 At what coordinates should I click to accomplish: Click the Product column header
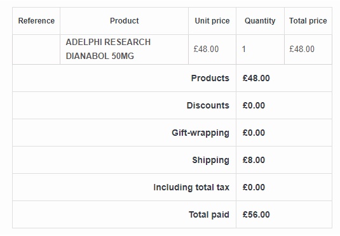click(125, 21)
